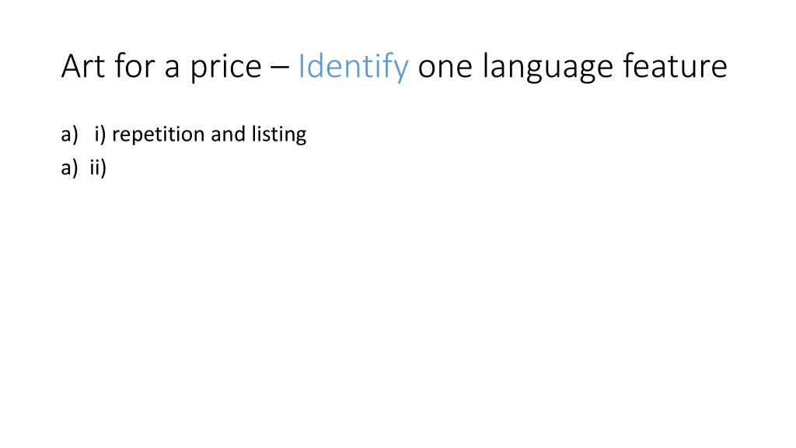796x448 pixels.
Task: Click the "a)" marker beside "ii)"
Action: (69, 168)
